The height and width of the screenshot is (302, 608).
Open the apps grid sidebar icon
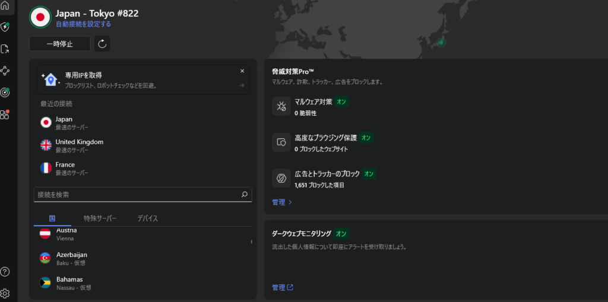(x=5, y=114)
